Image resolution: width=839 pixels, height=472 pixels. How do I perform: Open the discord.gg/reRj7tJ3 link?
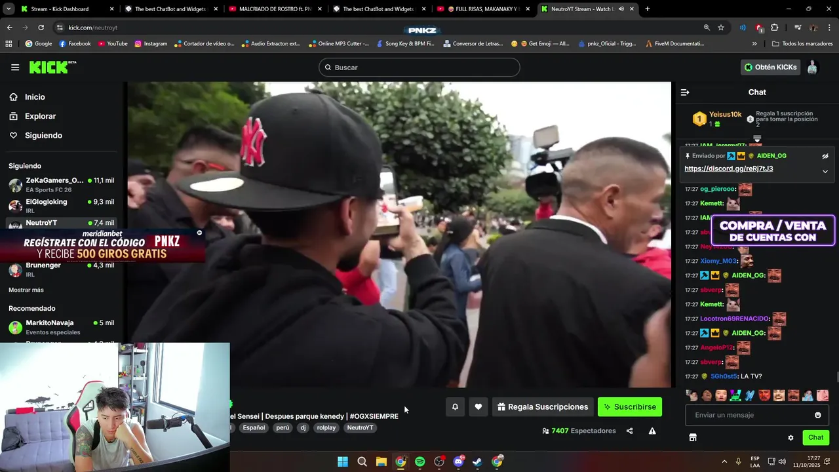[728, 168]
